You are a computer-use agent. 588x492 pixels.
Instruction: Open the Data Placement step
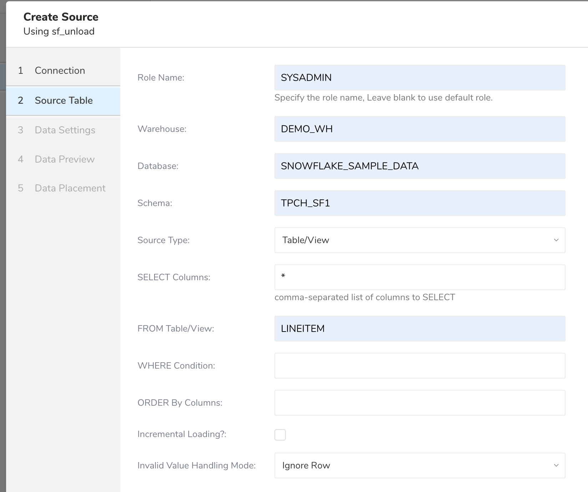70,188
